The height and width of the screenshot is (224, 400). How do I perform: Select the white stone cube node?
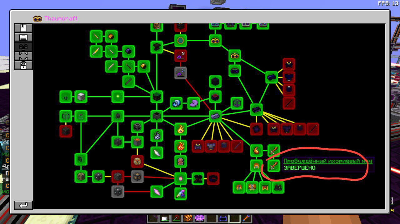(81, 97)
